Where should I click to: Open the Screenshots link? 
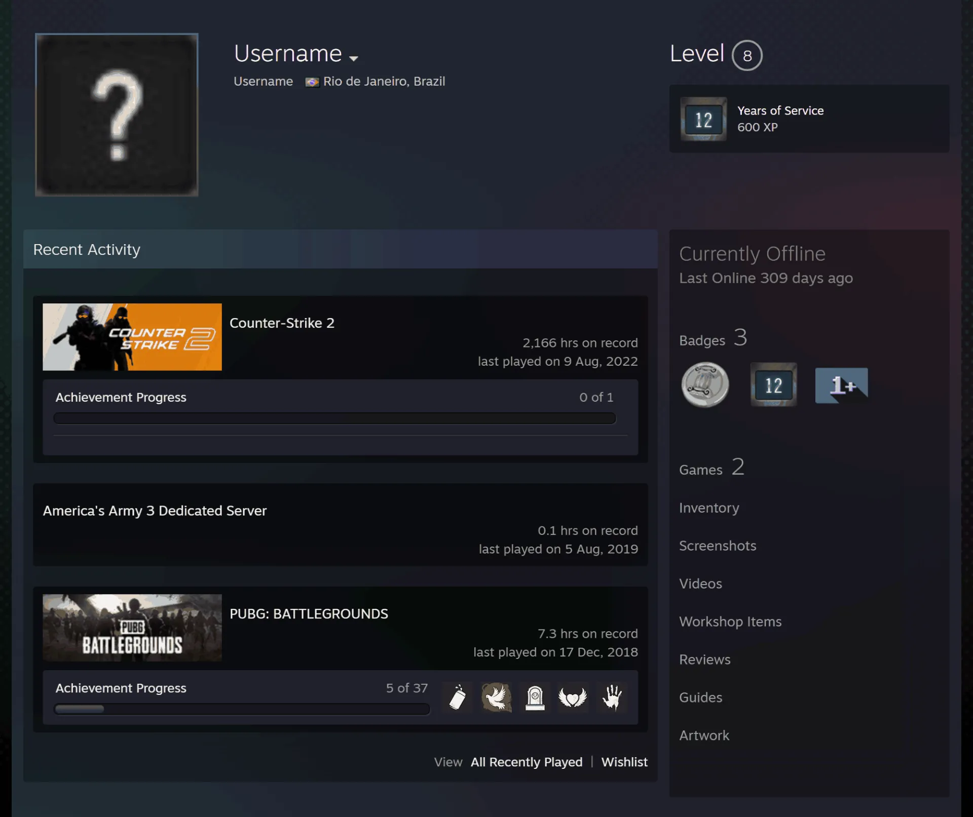(718, 546)
